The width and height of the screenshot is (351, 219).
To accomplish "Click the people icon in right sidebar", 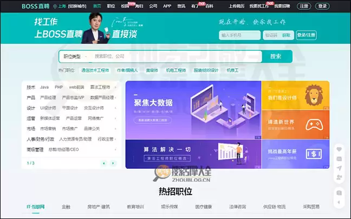I will (x=339, y=177).
